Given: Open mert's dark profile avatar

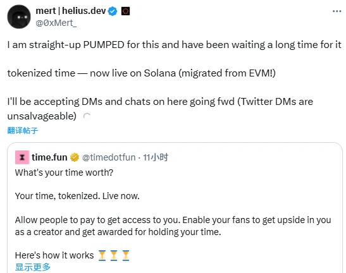Looking at the screenshot, I should (19, 17).
